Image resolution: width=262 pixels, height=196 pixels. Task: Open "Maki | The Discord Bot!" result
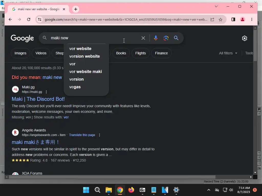click(x=38, y=99)
